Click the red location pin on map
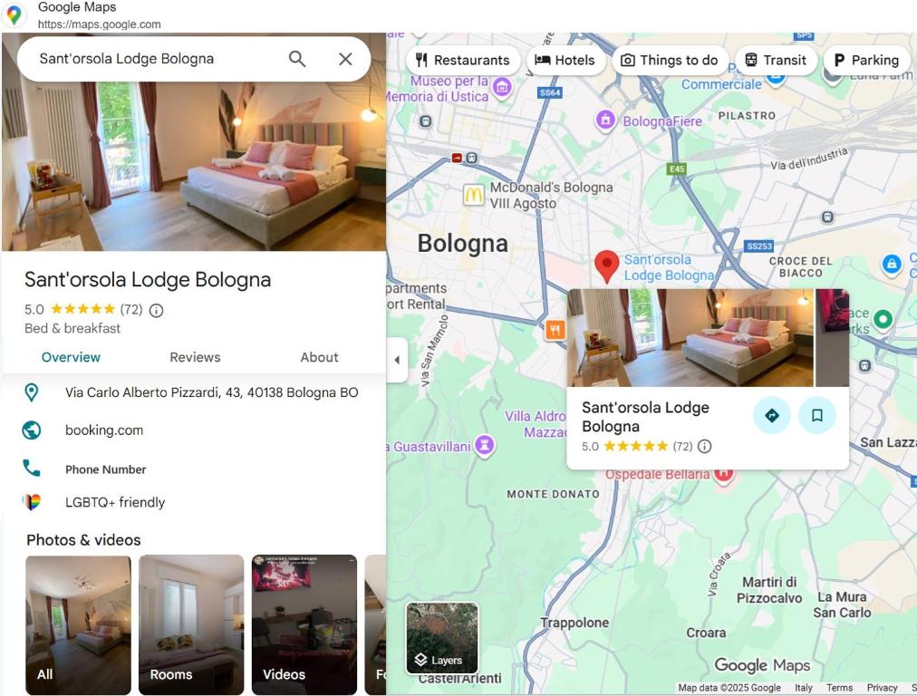This screenshot has width=917, height=696. coord(607,266)
